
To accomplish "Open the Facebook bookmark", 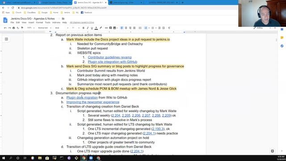I will (x=86, y=13).
